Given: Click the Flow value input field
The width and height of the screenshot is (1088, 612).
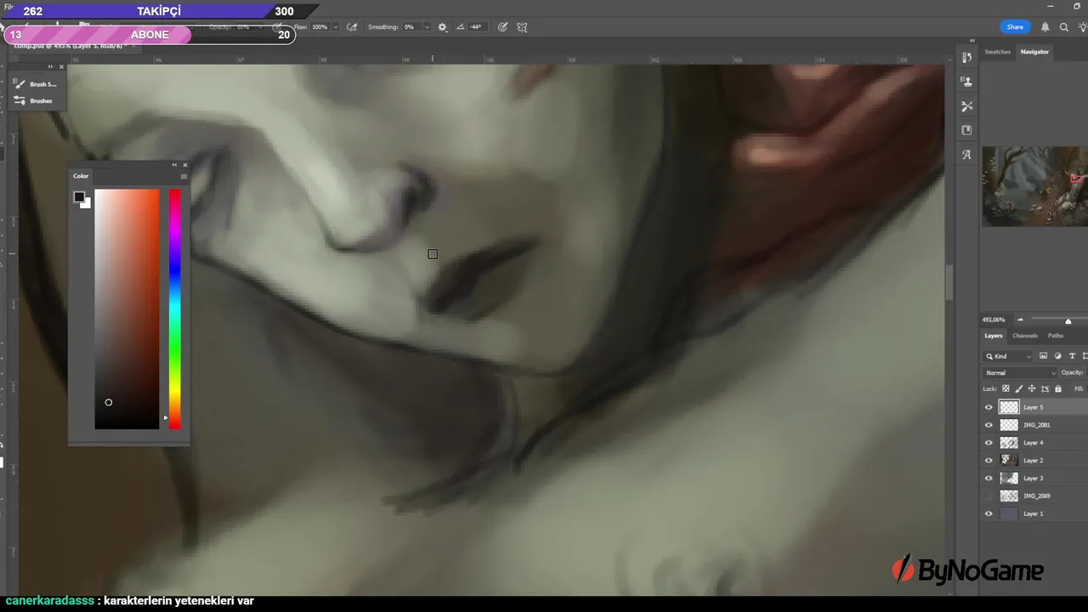Looking at the screenshot, I should [320, 27].
